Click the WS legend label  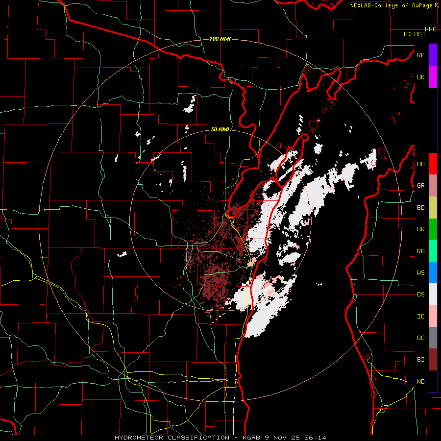[x=421, y=273]
